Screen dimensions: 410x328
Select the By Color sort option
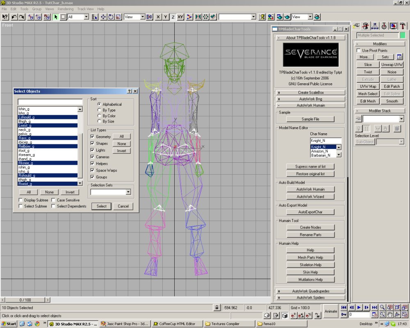coord(99,116)
